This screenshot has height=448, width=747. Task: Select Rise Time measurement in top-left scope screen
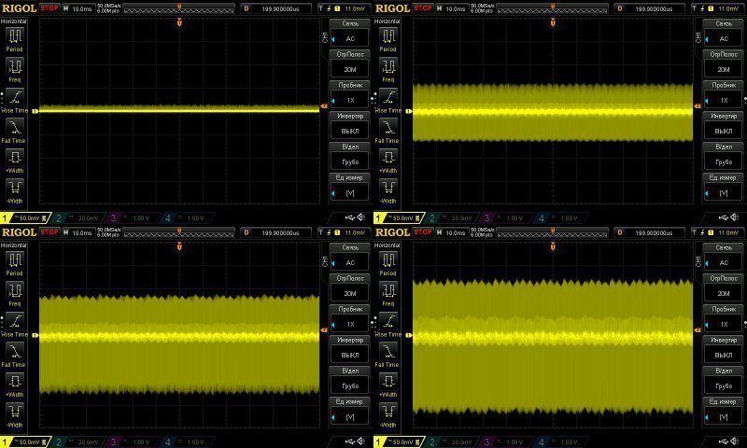coord(14,101)
